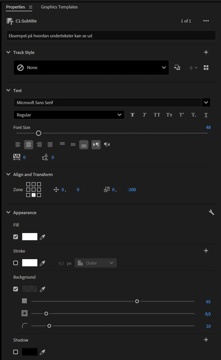The height and width of the screenshot is (360, 221).
Task: Add a Shadow using the plus button
Action: pyautogui.click(x=206, y=340)
